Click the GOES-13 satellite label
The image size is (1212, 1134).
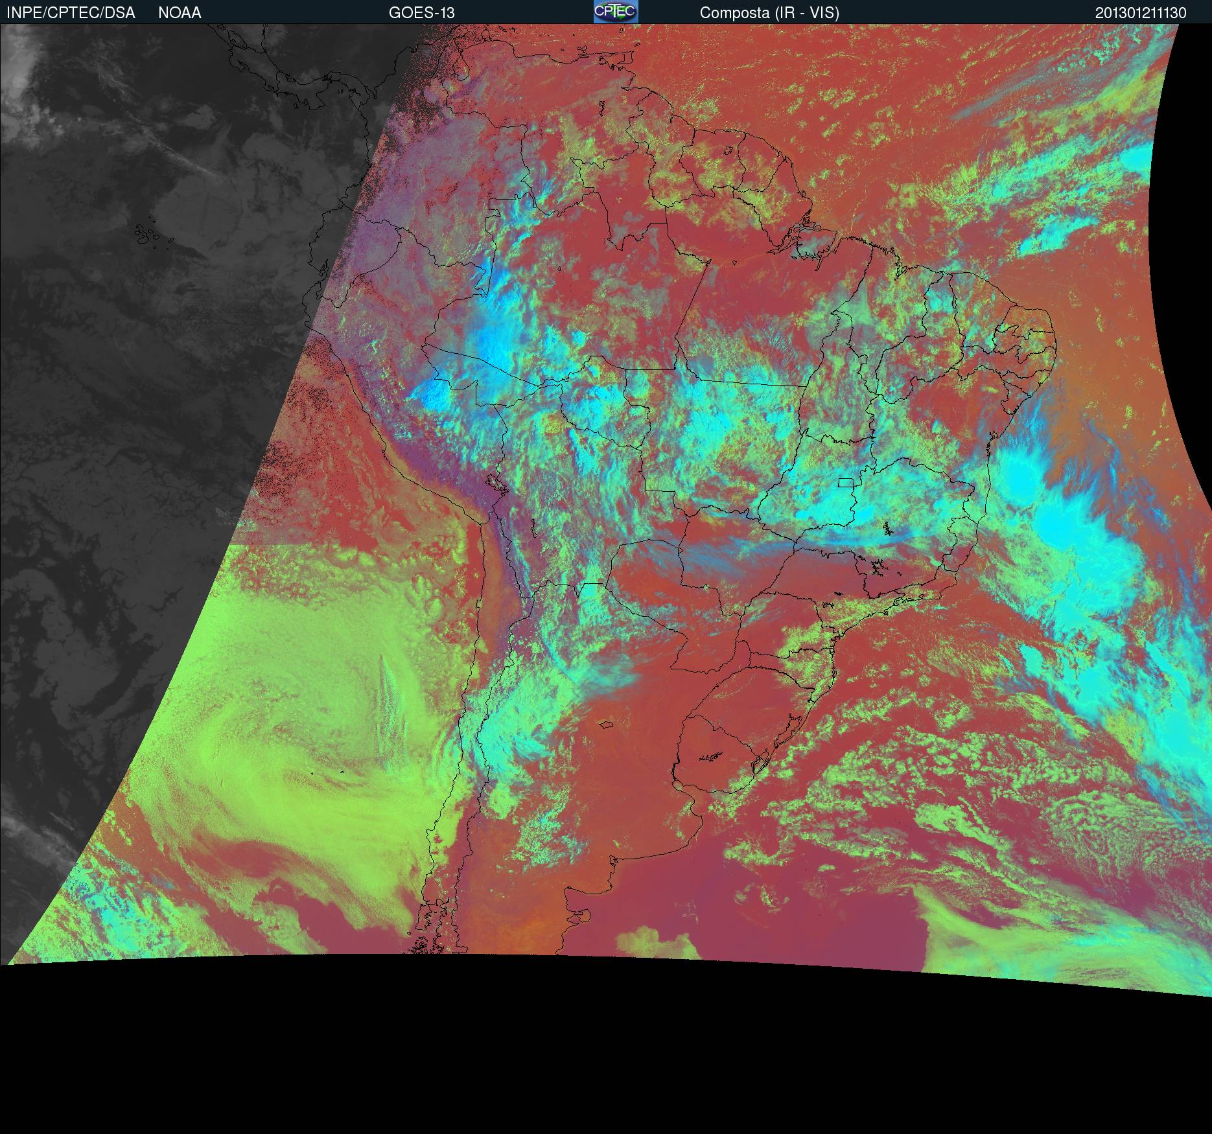tap(421, 13)
